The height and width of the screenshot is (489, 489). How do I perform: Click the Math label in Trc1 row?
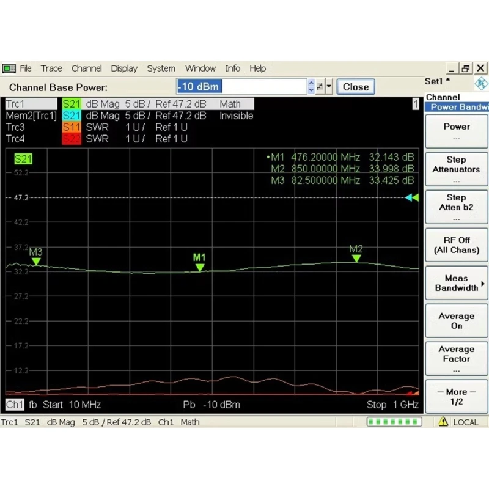click(230, 104)
